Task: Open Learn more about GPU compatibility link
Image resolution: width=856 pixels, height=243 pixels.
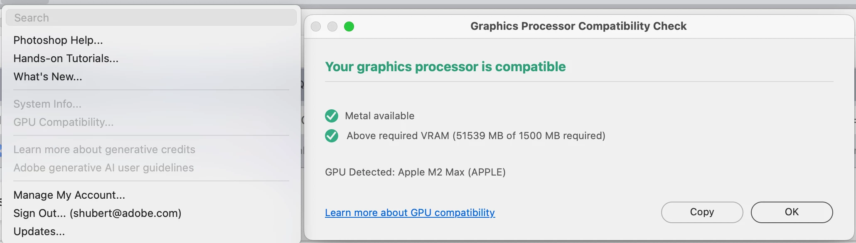Action: (410, 213)
